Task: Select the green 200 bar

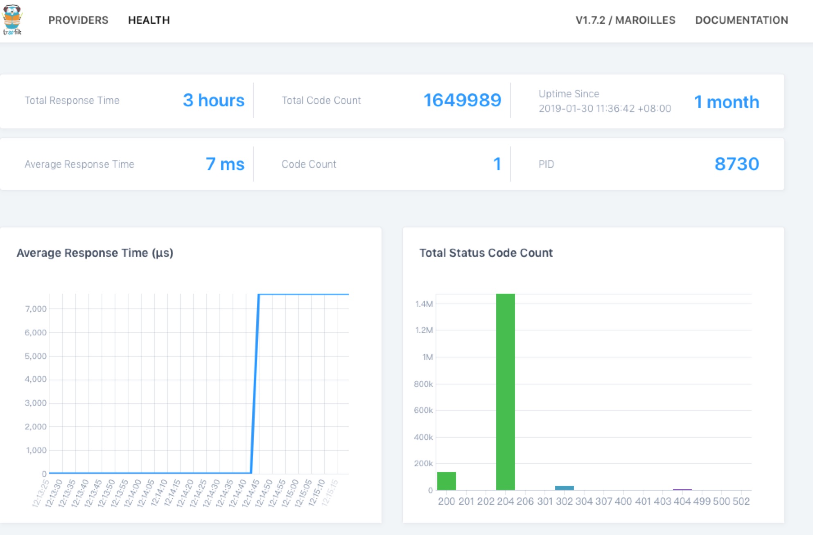Action: coord(447,481)
